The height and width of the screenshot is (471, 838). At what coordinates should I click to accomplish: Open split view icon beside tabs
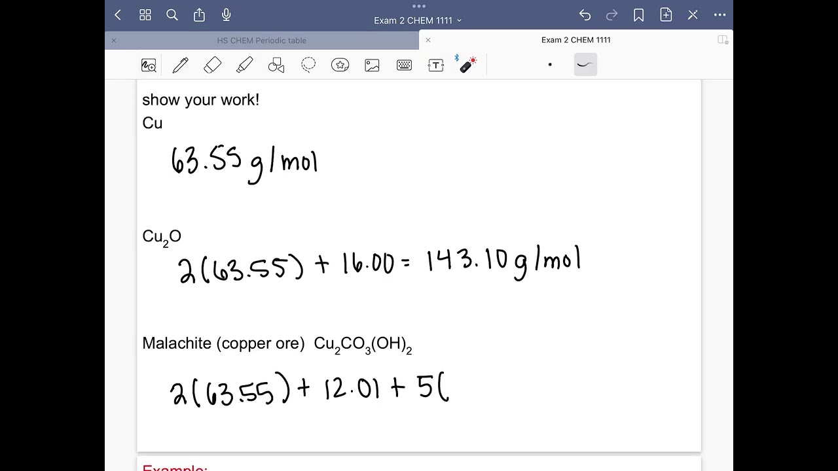click(723, 40)
